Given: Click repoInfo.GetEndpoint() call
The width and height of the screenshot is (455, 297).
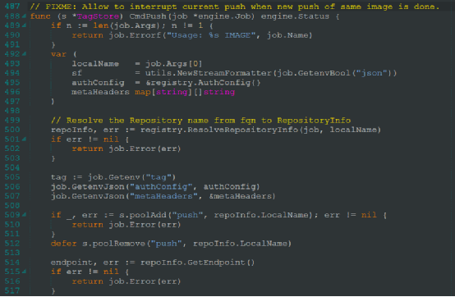Looking at the screenshot, I should pos(198,263).
